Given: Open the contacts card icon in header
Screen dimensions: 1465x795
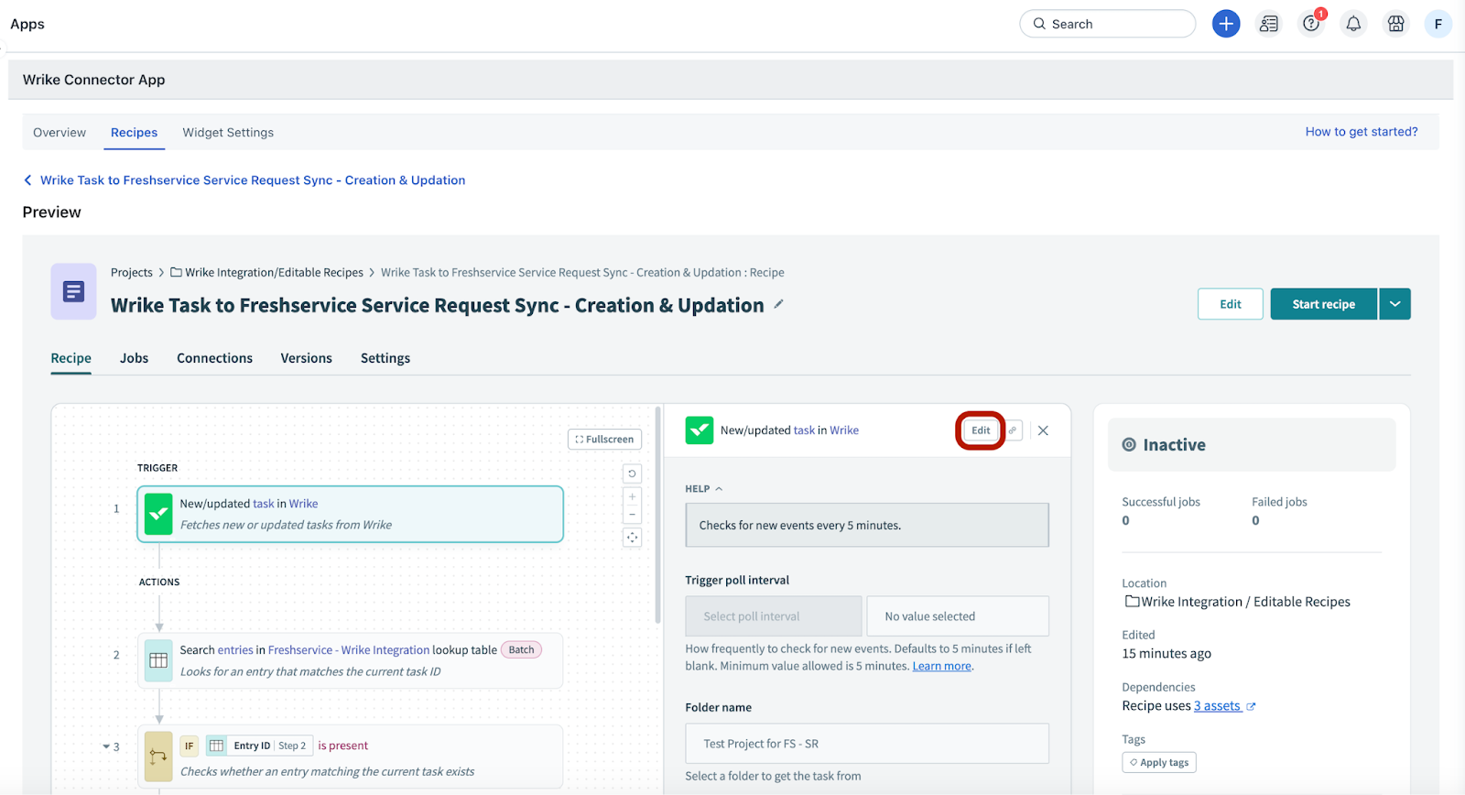Looking at the screenshot, I should [1269, 24].
